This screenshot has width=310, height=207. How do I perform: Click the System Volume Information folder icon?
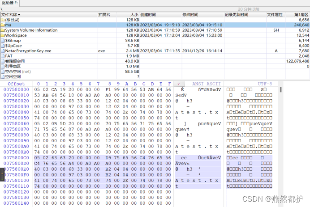point(3,30)
